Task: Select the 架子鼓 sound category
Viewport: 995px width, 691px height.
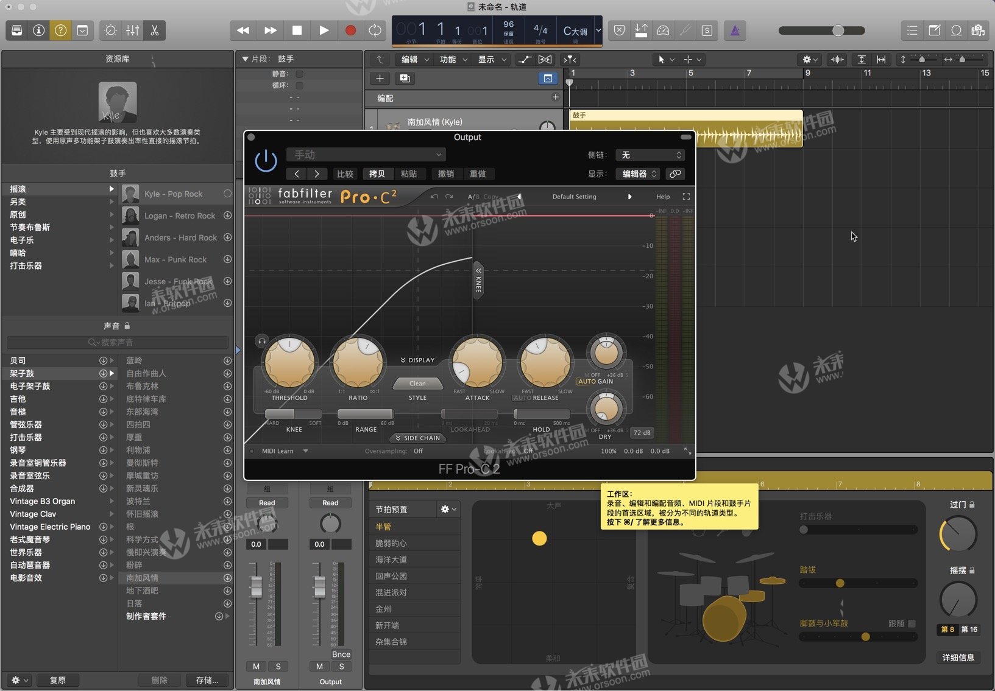Action: tap(61, 373)
